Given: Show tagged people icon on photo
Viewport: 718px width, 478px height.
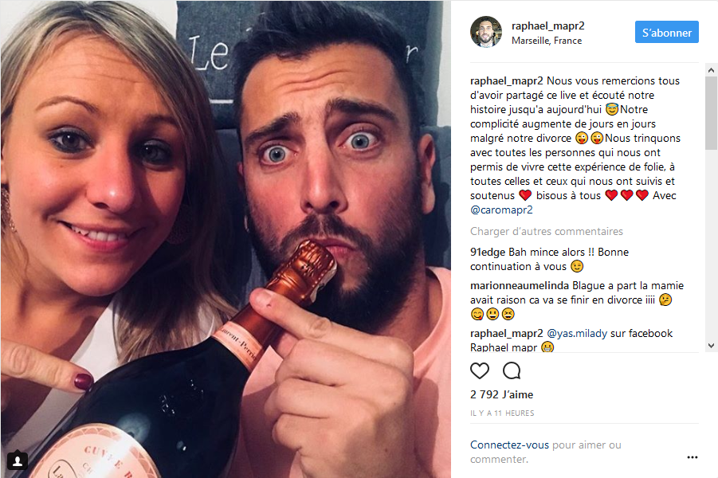Looking at the screenshot, I should click(18, 460).
